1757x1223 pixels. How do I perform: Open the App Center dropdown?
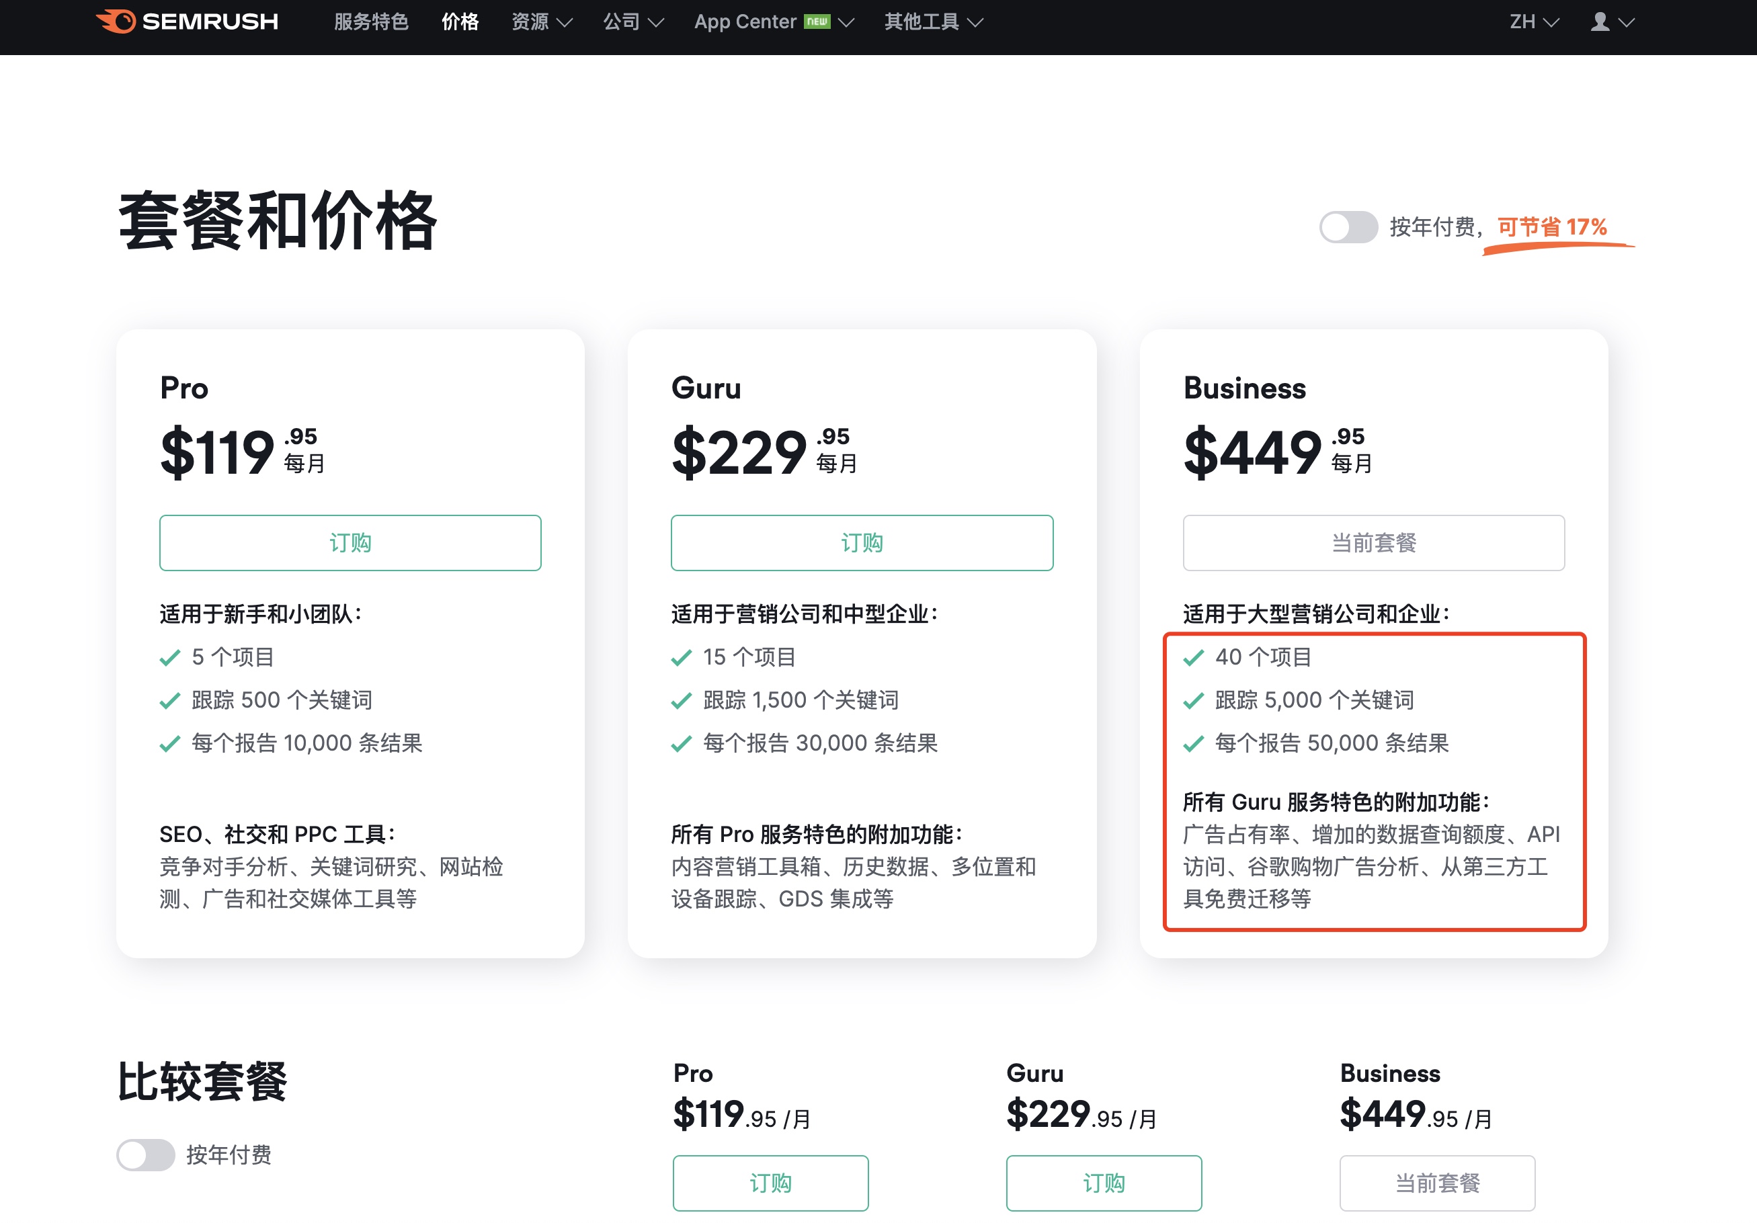click(772, 22)
